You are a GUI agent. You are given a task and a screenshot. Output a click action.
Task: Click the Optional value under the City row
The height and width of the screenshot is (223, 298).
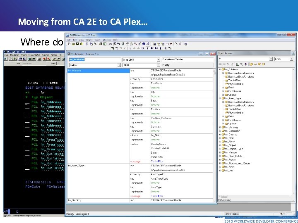click(155, 96)
